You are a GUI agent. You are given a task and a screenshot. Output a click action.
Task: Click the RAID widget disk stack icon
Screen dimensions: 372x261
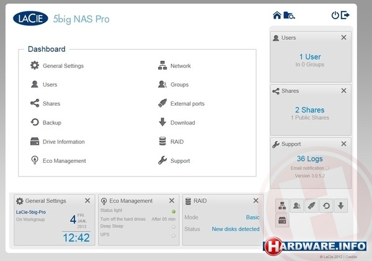188,201
